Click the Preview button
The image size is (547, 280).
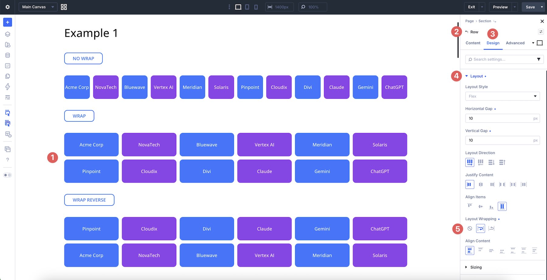click(x=500, y=7)
